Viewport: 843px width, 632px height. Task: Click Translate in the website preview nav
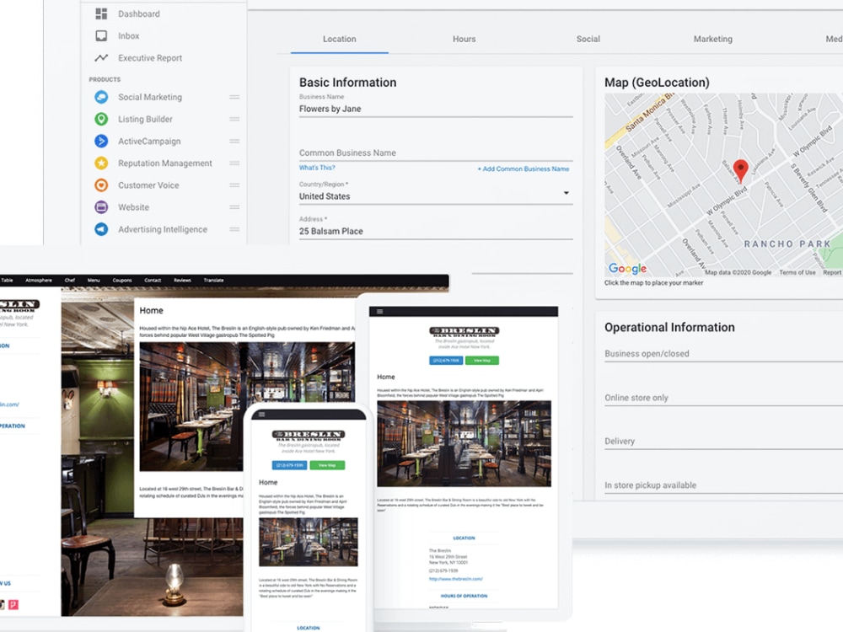click(x=213, y=280)
